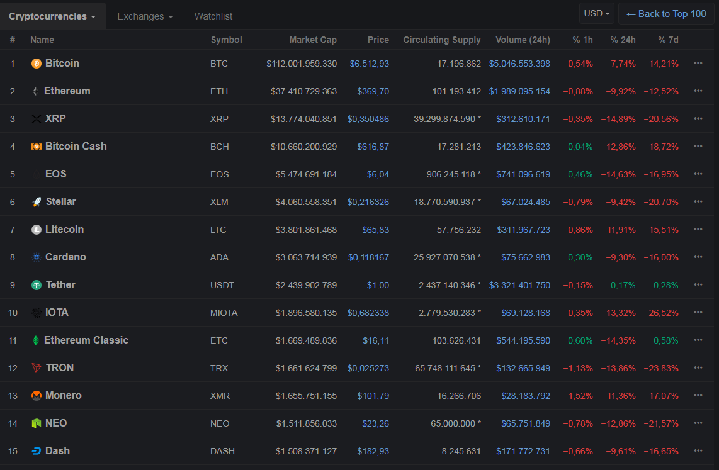Open Litecoin price link $65,83
Viewport: 719px width, 470px height.
pyautogui.click(x=375, y=230)
